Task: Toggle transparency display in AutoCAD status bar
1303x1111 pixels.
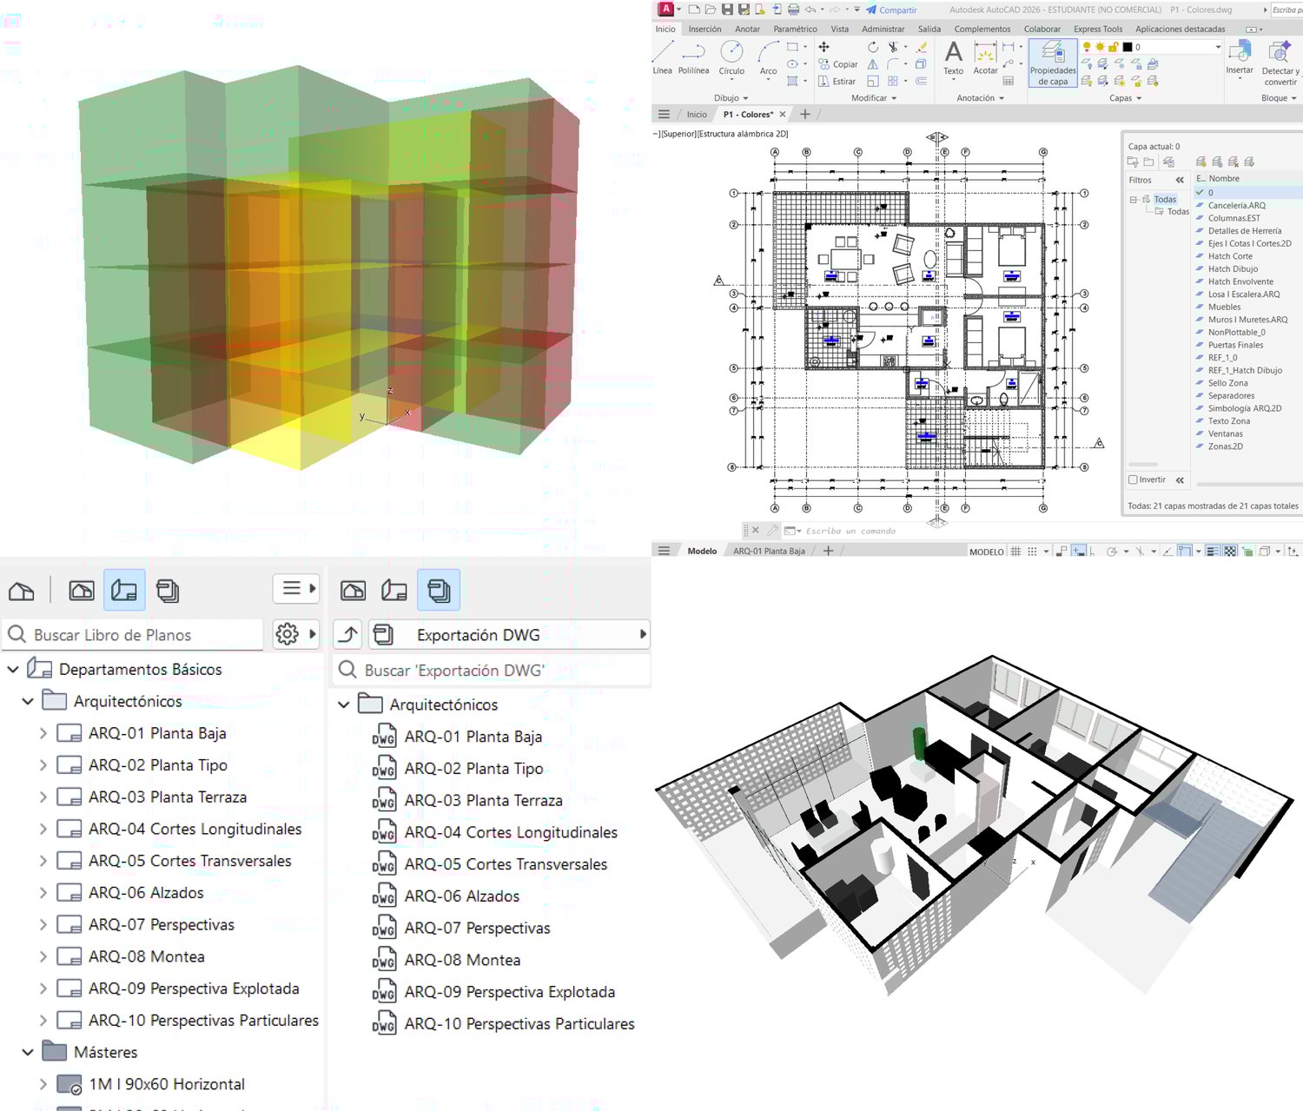Action: (1230, 552)
